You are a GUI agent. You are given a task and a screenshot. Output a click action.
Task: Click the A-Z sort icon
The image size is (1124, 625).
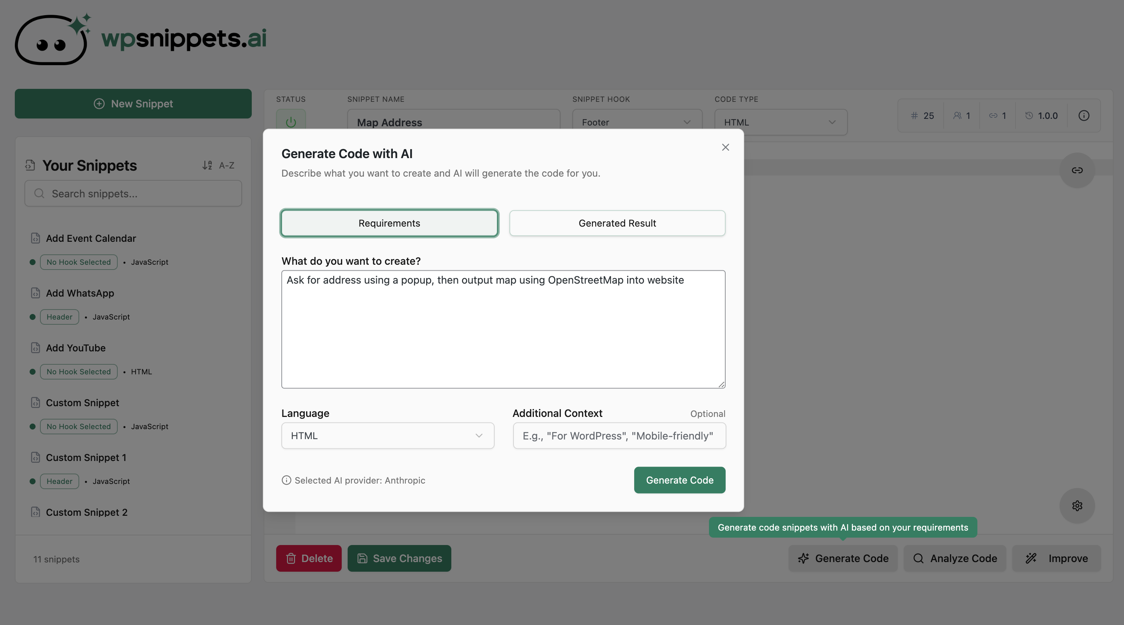[x=207, y=166]
